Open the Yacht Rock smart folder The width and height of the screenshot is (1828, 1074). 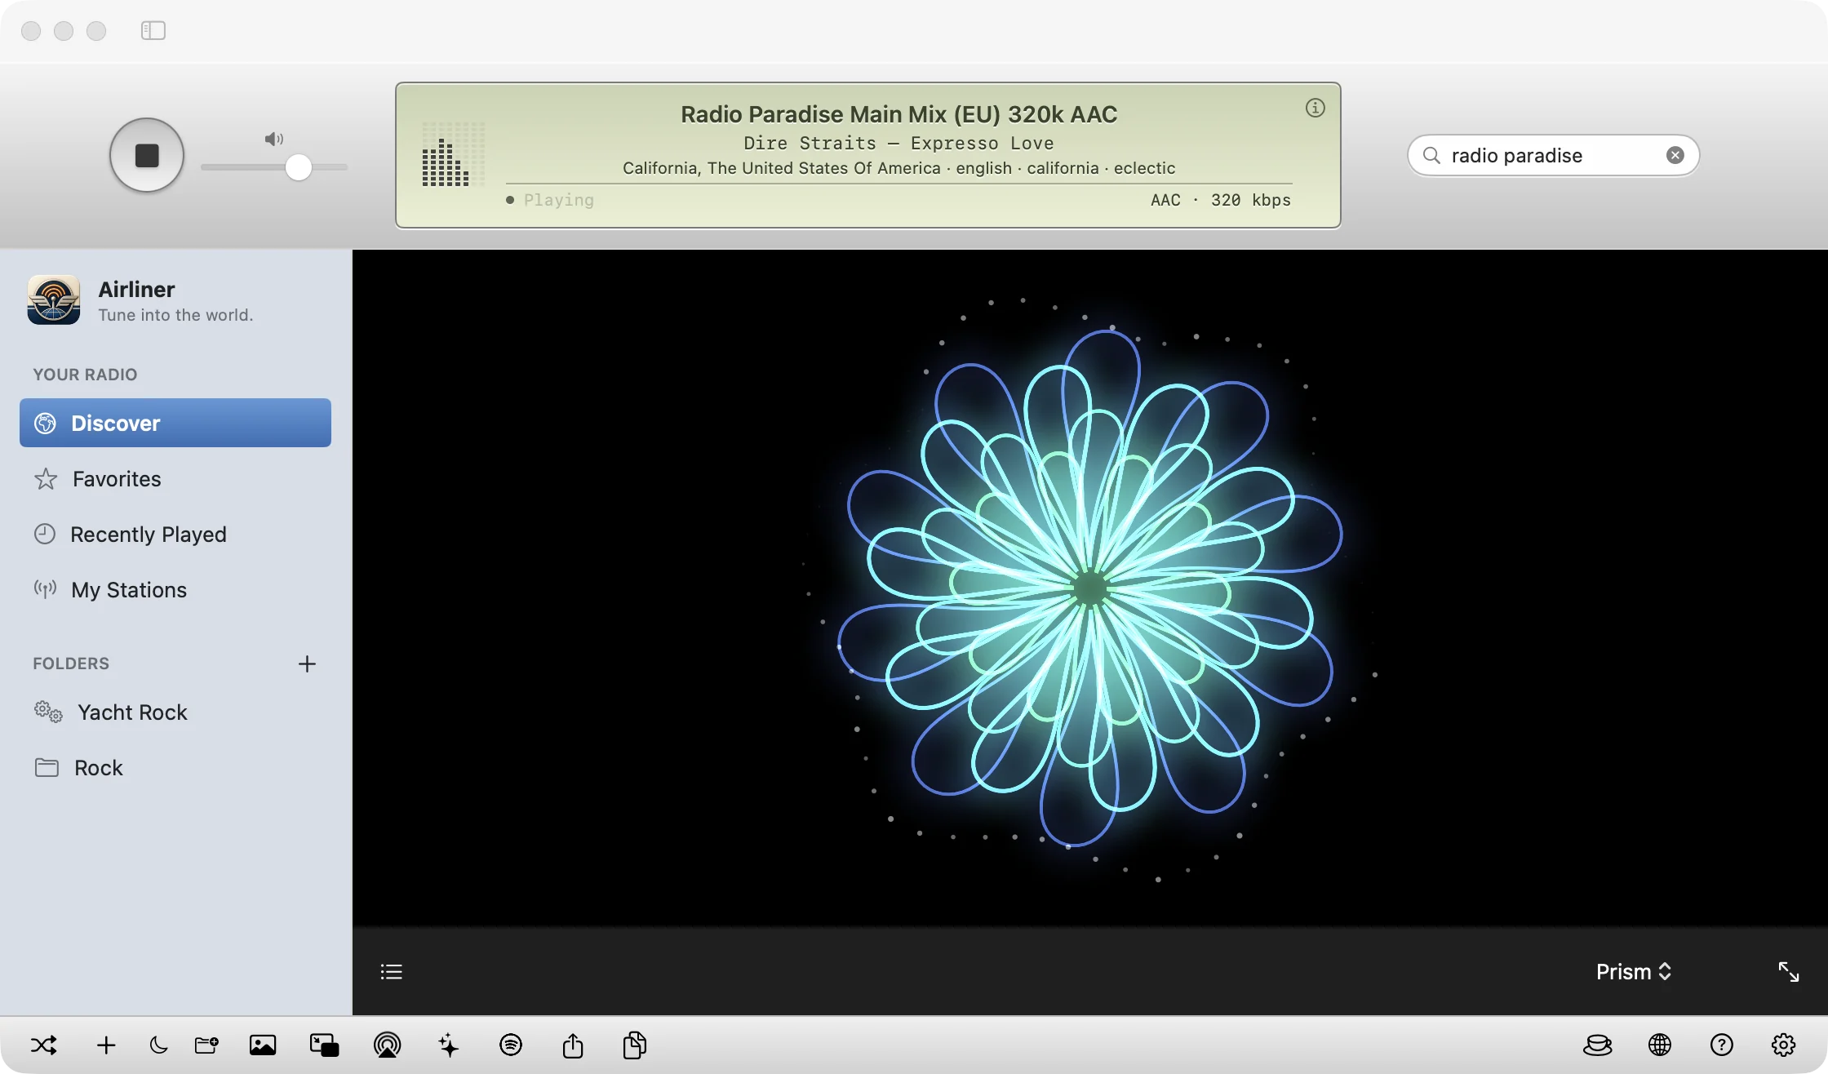point(175,712)
